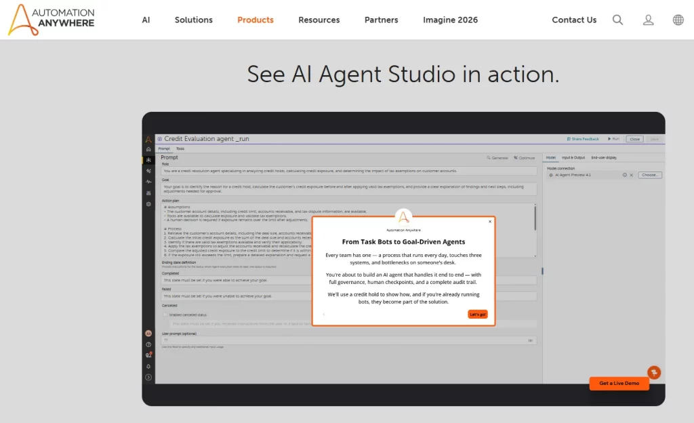Click the Run button in the demo header

(613, 139)
